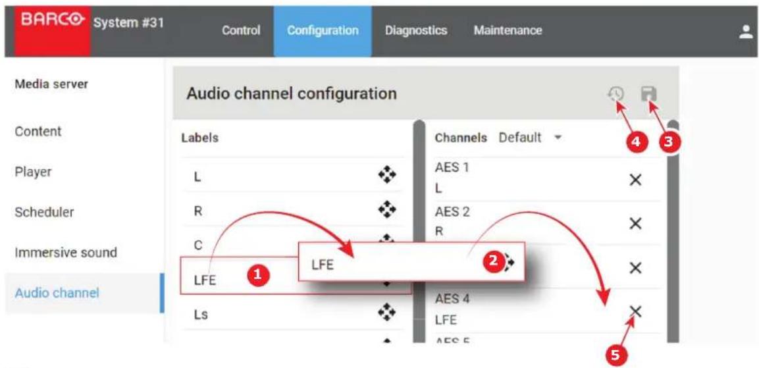Screen dimensions: 759x368
Task: Select the C label row
Action: coord(292,244)
